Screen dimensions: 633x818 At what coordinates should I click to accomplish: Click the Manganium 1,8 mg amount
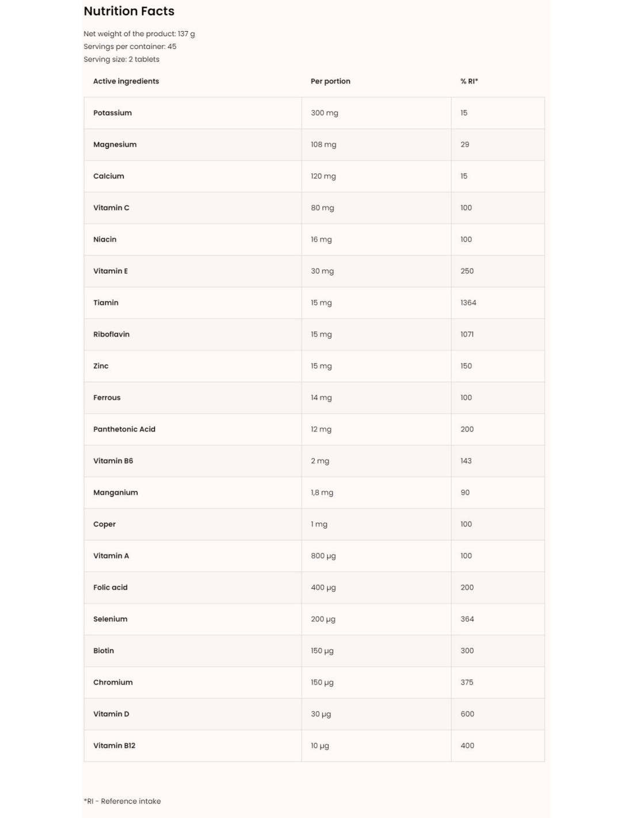pyautogui.click(x=322, y=492)
